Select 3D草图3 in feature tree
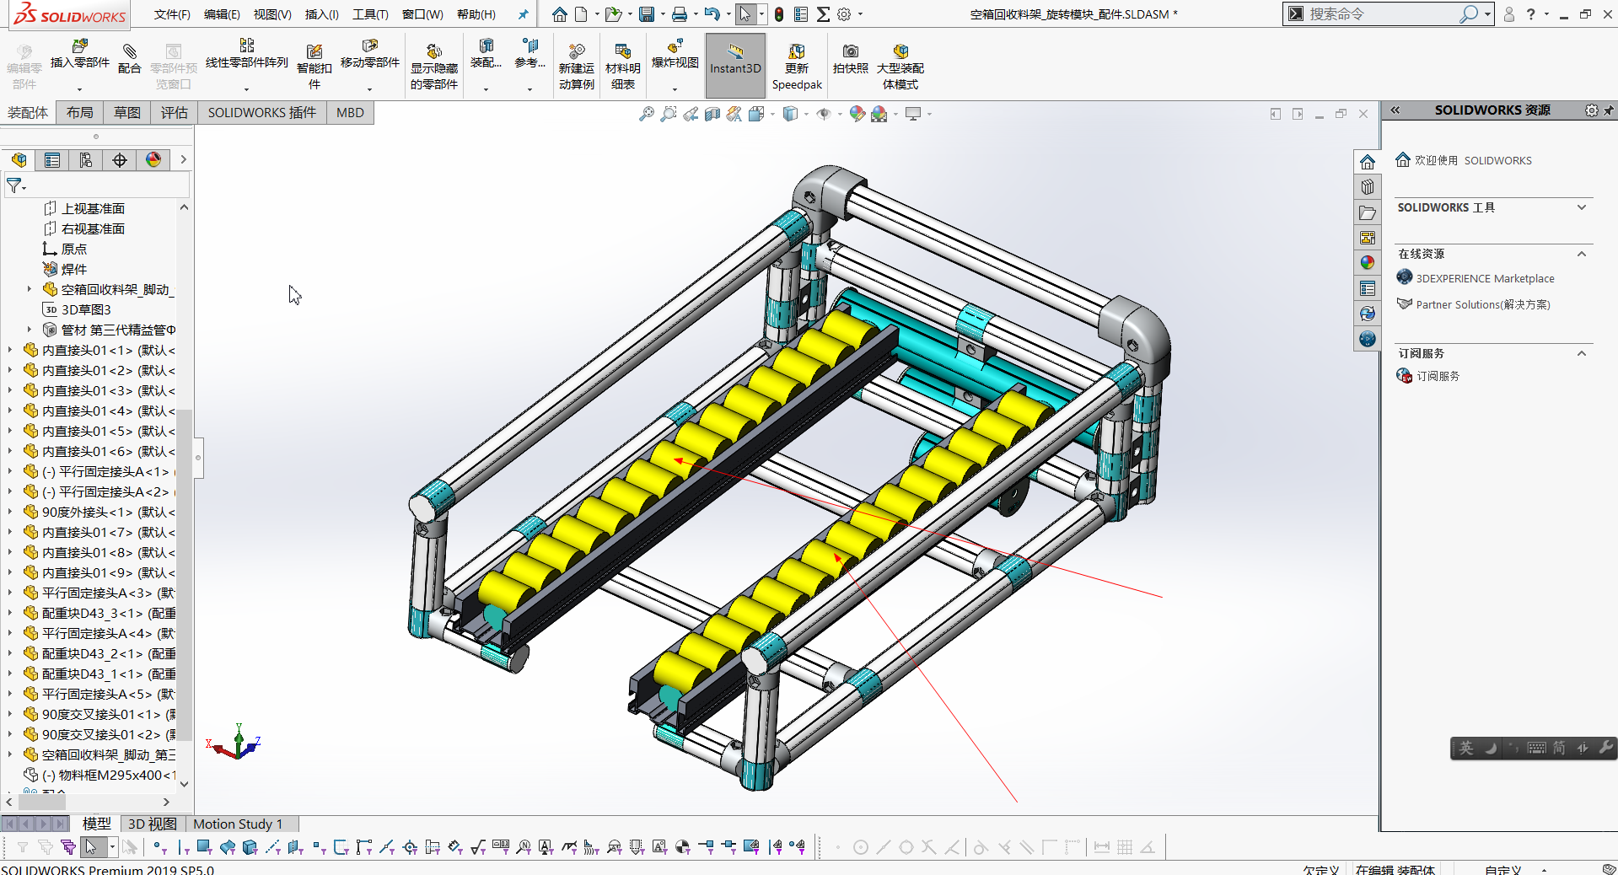The width and height of the screenshot is (1618, 875). [86, 309]
